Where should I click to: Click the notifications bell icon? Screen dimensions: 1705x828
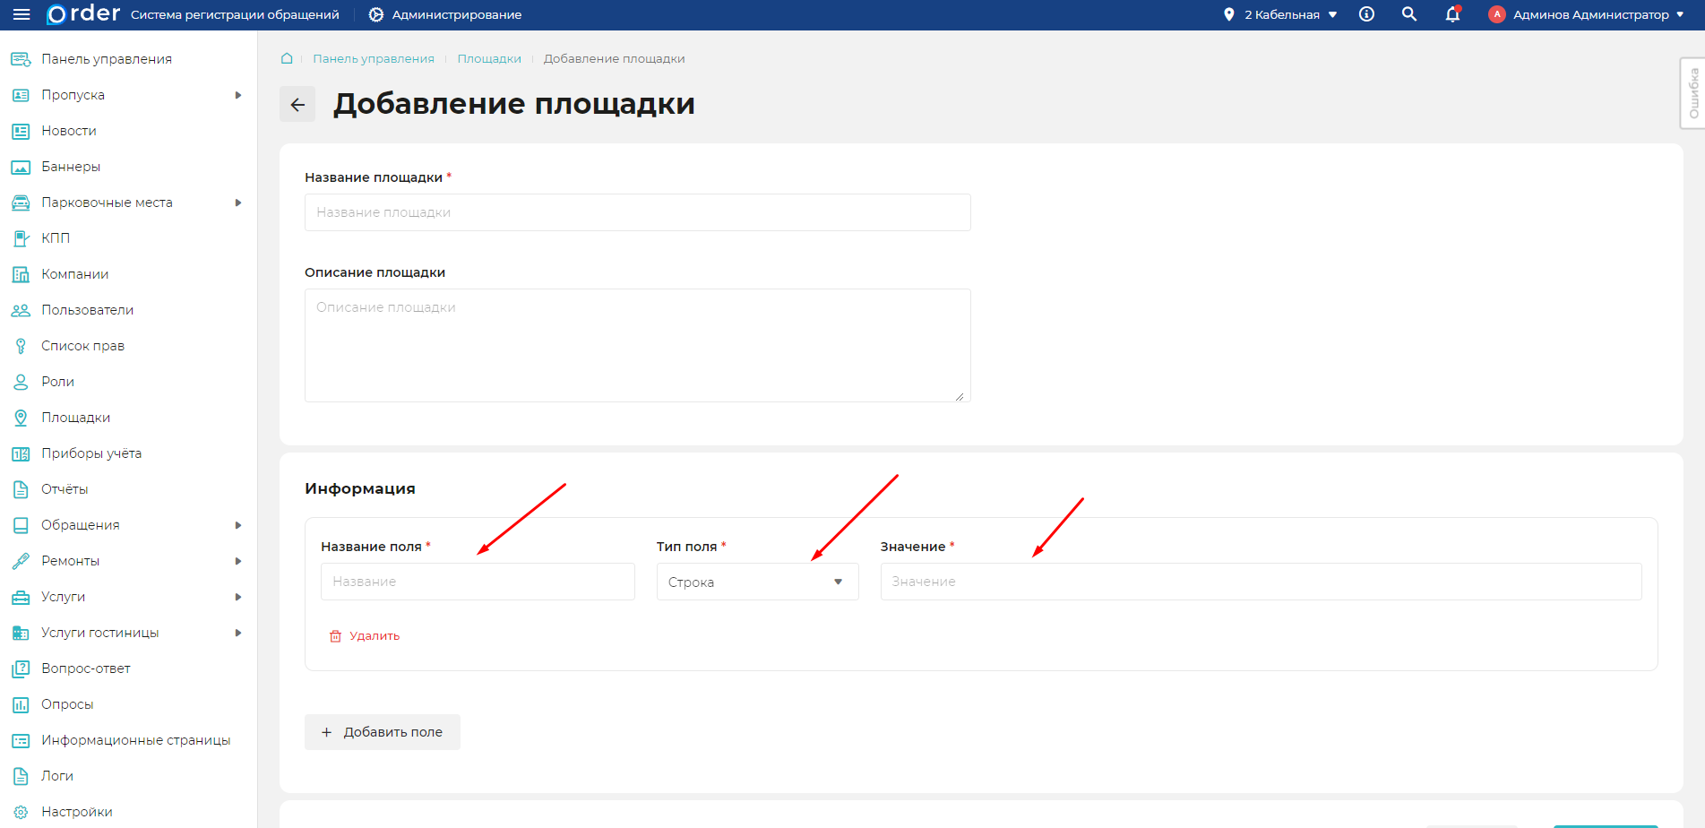coord(1451,14)
